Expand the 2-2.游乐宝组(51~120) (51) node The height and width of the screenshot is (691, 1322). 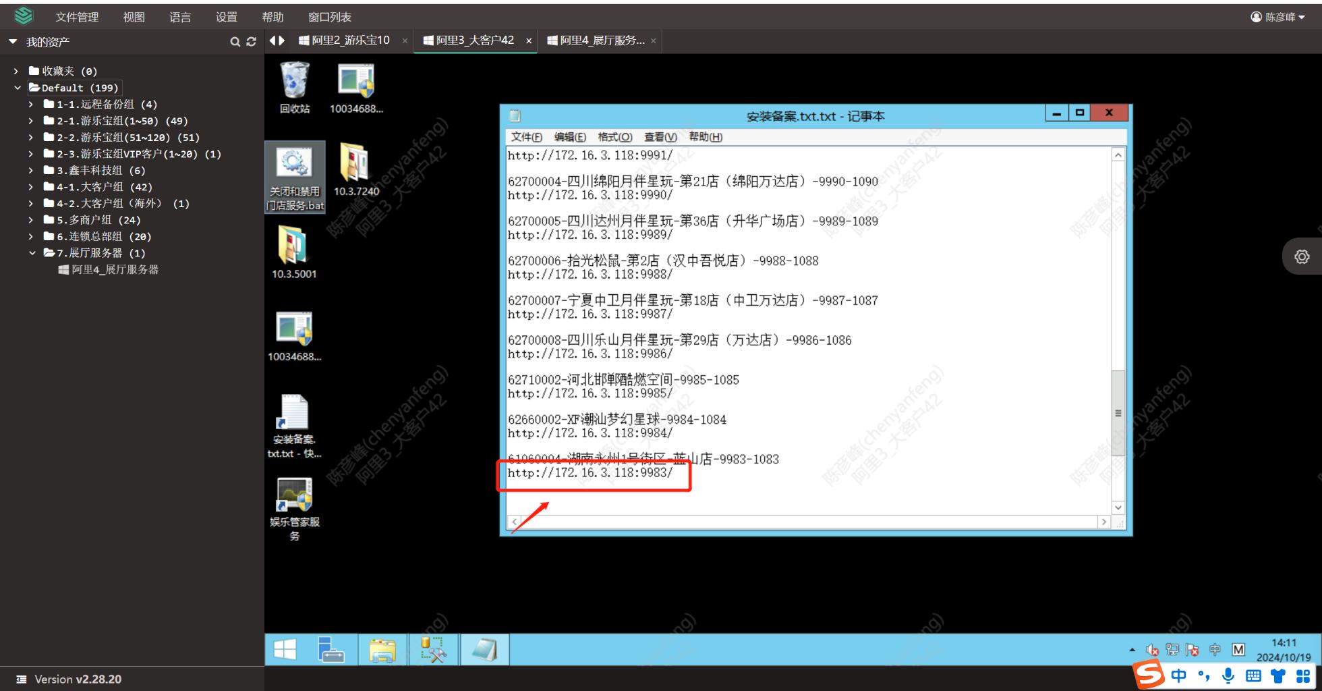pyautogui.click(x=31, y=137)
